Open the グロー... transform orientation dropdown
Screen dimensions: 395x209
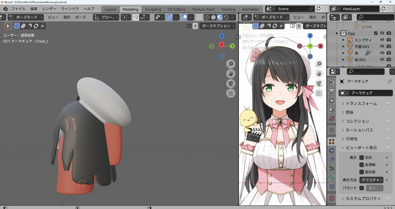coord(106,17)
